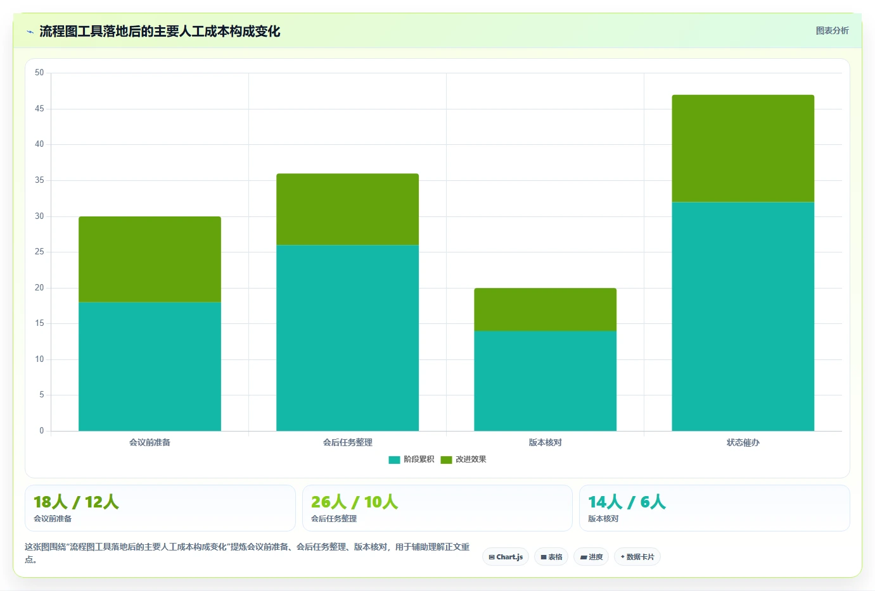This screenshot has width=875, height=591.
Task: Toggle the 改进效果 legend green swatch
Action: [446, 460]
